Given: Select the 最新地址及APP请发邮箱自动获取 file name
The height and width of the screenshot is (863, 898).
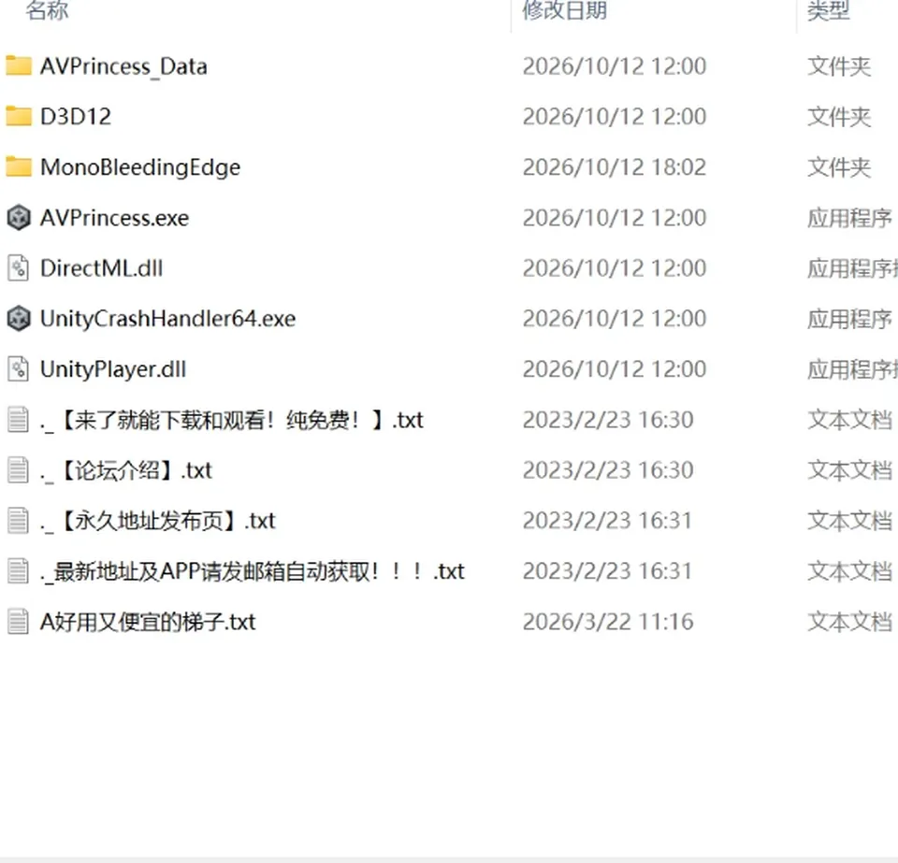Looking at the screenshot, I should pyautogui.click(x=253, y=571).
